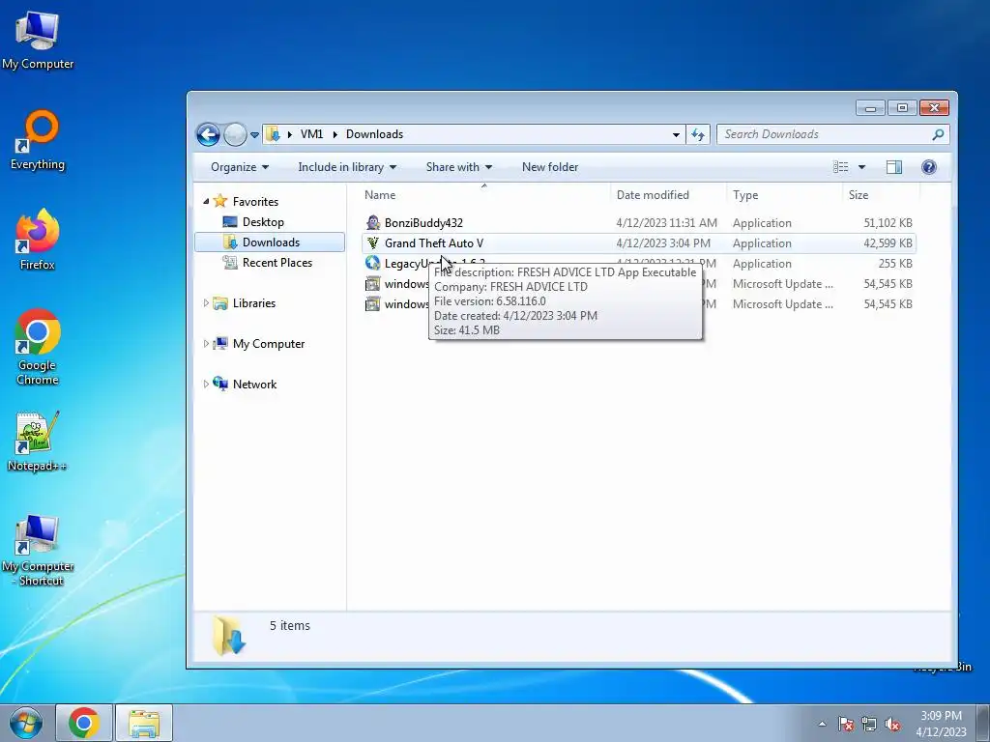Select Downloads in the Favorites list

tap(271, 243)
